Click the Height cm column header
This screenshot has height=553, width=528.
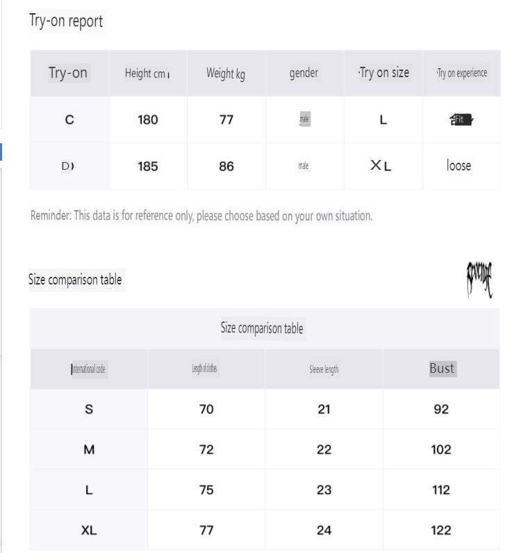tap(147, 73)
